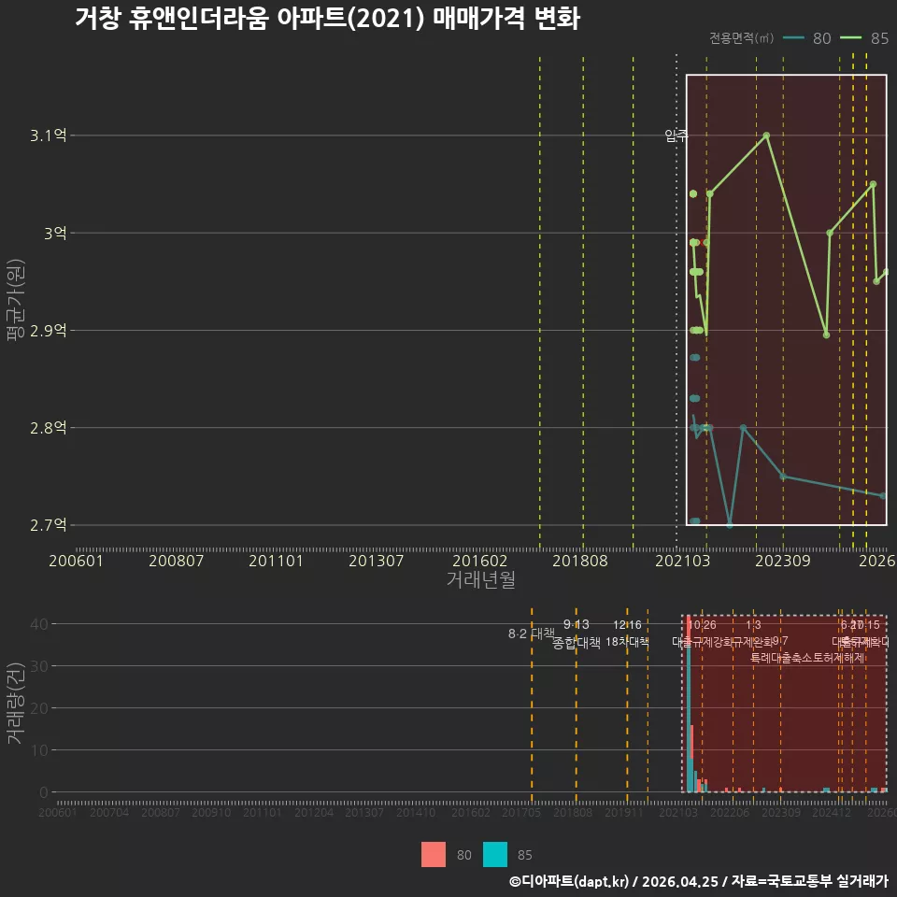The width and height of the screenshot is (897, 897).
Task: Click 200807 on the price chart x-axis
Action: coord(177,561)
